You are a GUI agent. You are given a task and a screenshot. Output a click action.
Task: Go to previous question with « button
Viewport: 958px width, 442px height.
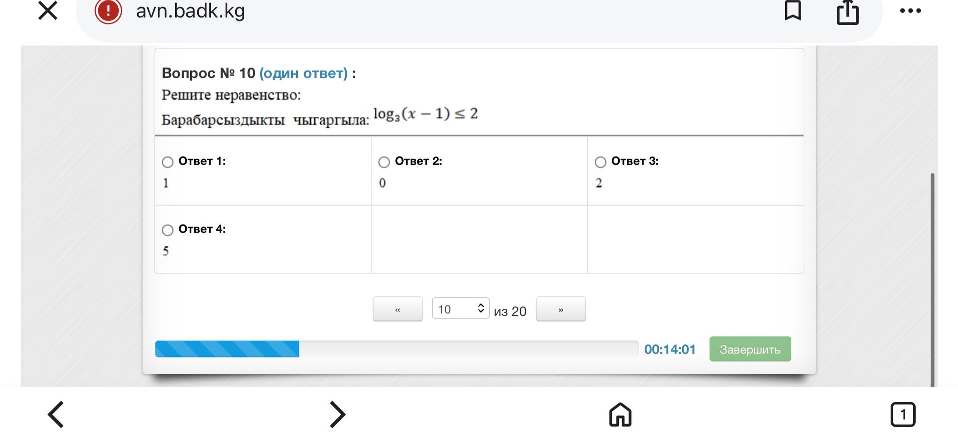pyautogui.click(x=398, y=309)
